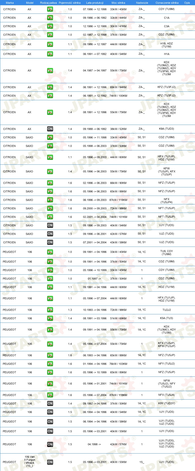Select the NFX (TU5JP4) engine code cell

point(167,201)
